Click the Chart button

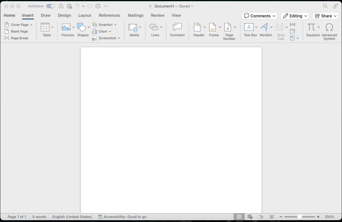pos(100,31)
